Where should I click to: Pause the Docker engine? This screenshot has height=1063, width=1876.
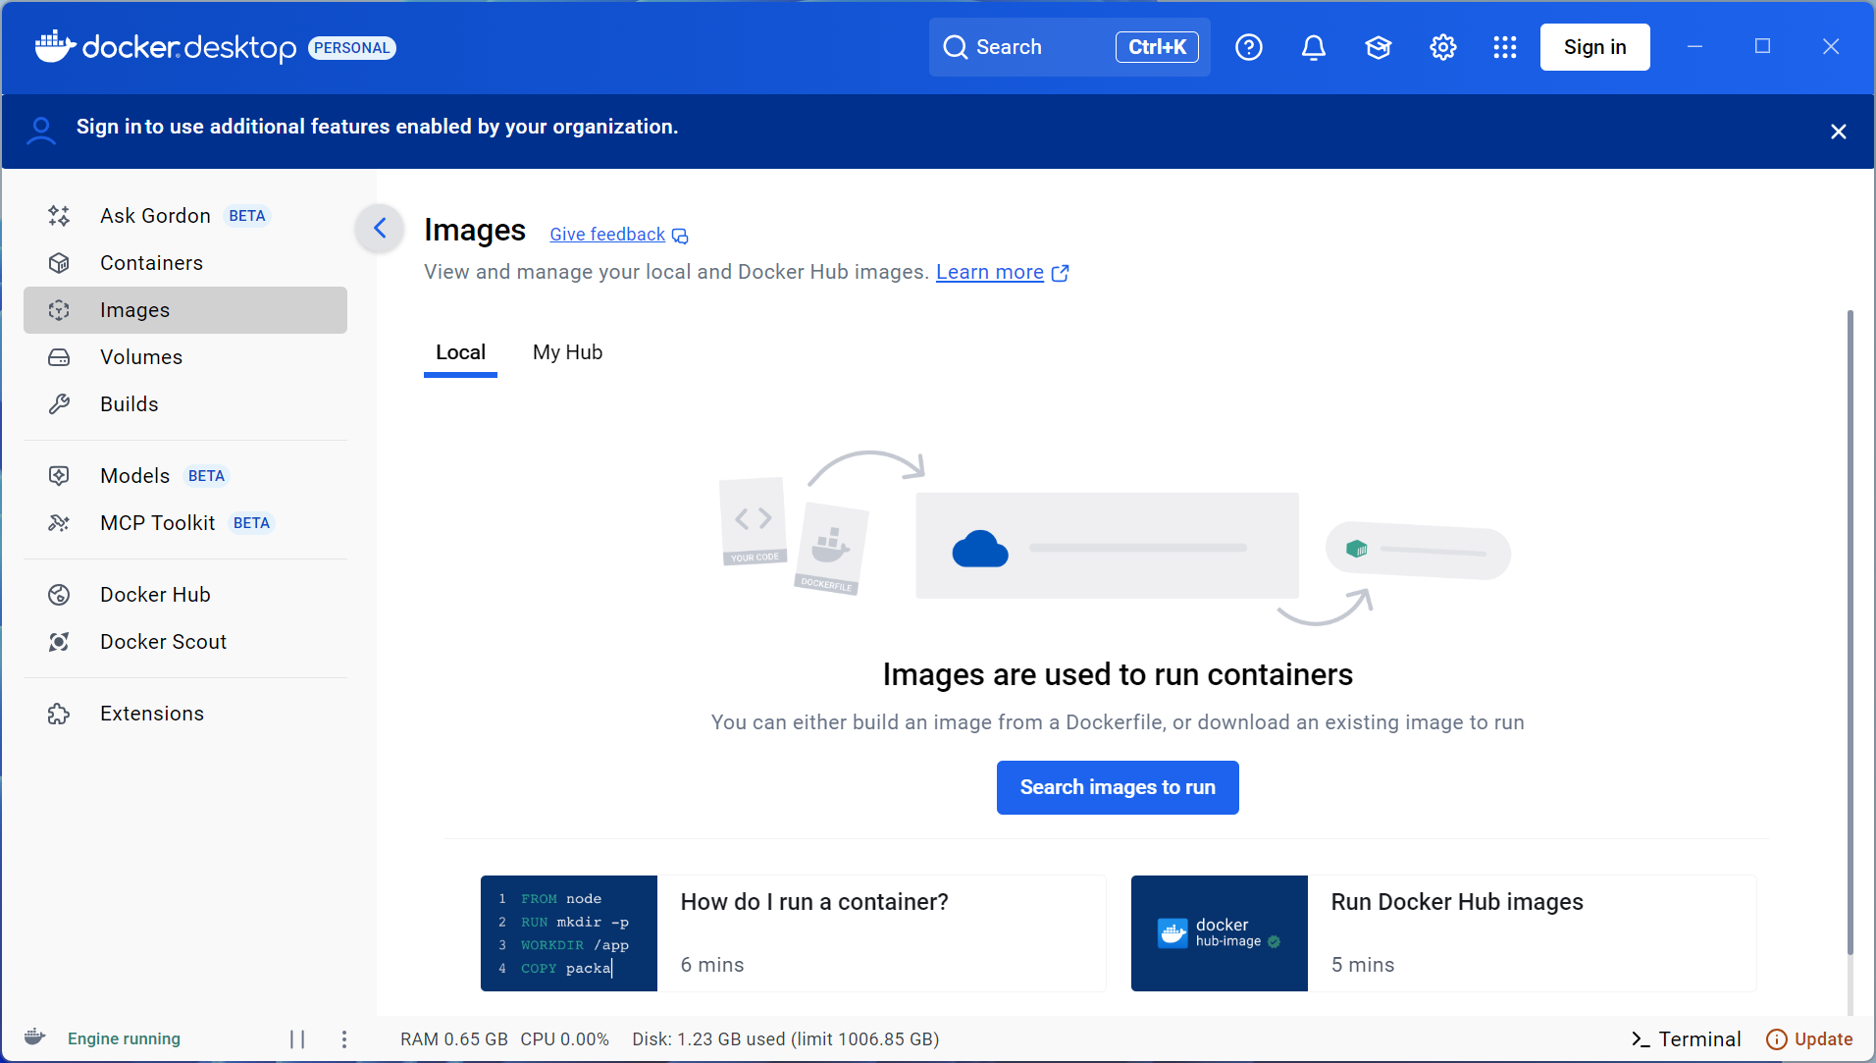pos(297,1038)
